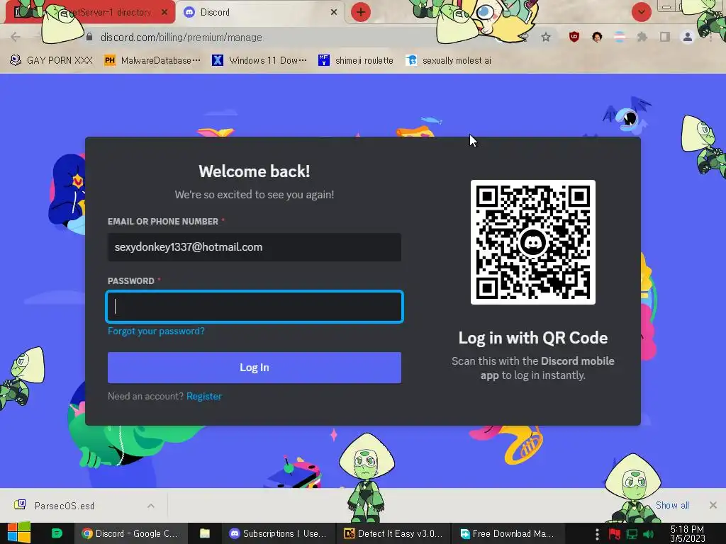Close the downloads bar
The image size is (726, 544).
(713, 505)
